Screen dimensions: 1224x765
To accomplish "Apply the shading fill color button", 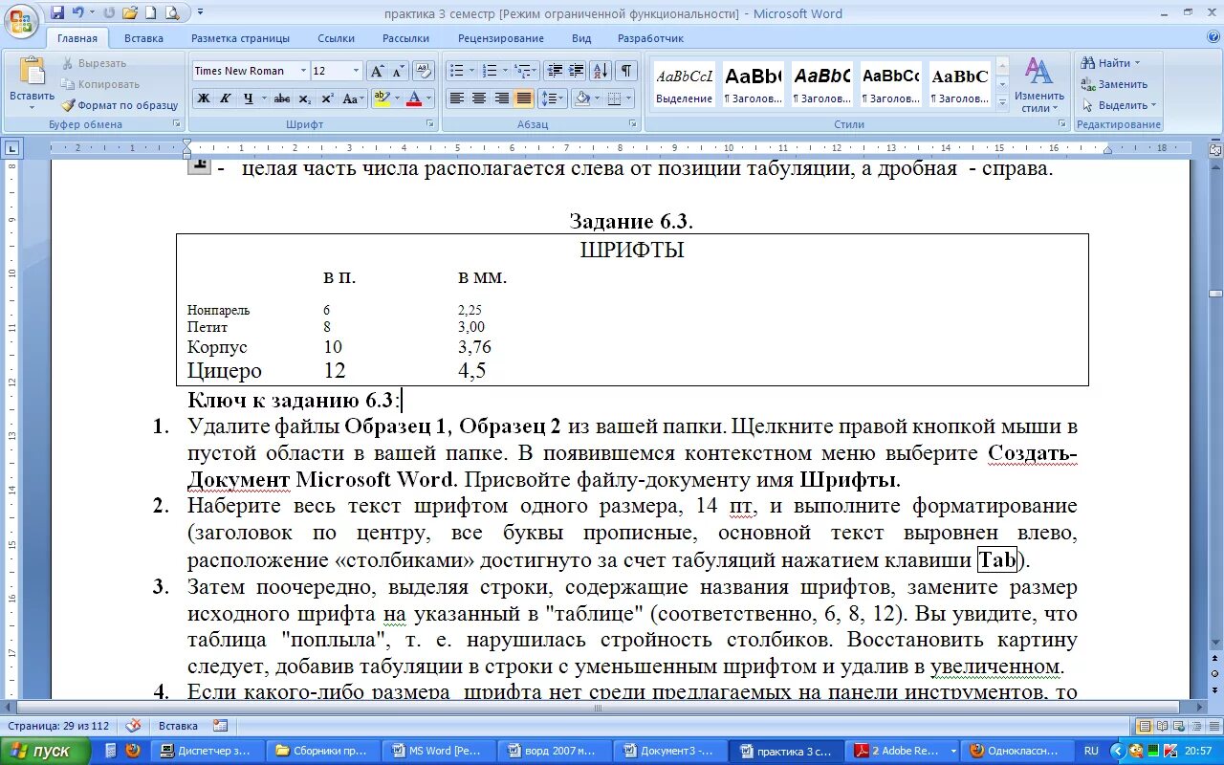I will 581,98.
